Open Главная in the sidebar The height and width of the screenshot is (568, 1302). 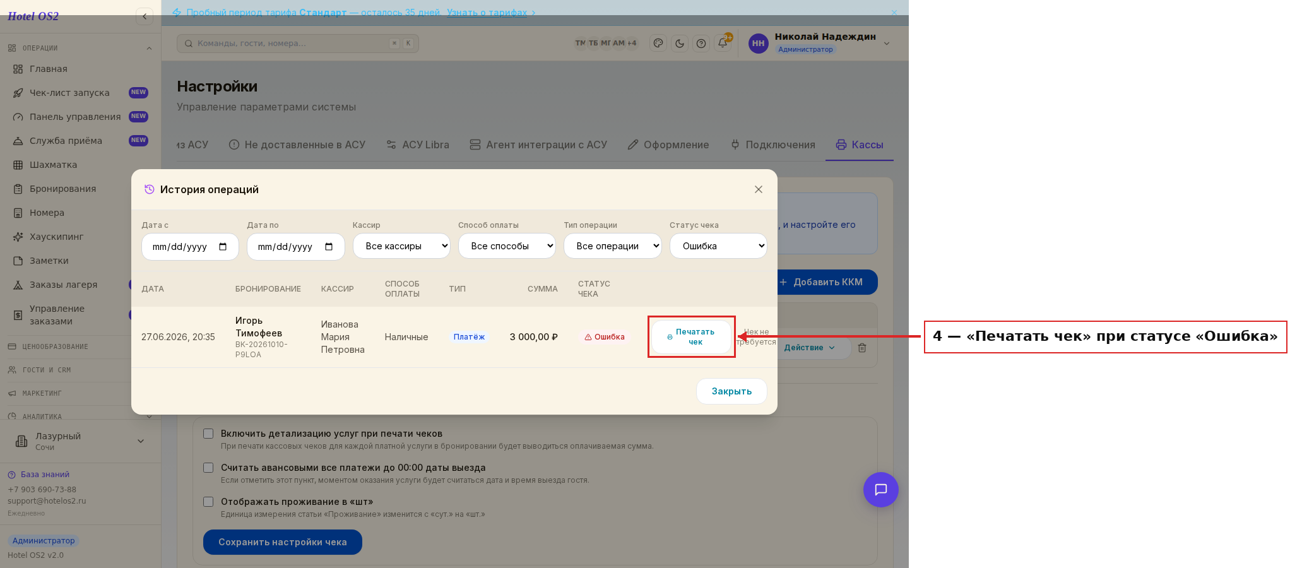pyautogui.click(x=81, y=69)
